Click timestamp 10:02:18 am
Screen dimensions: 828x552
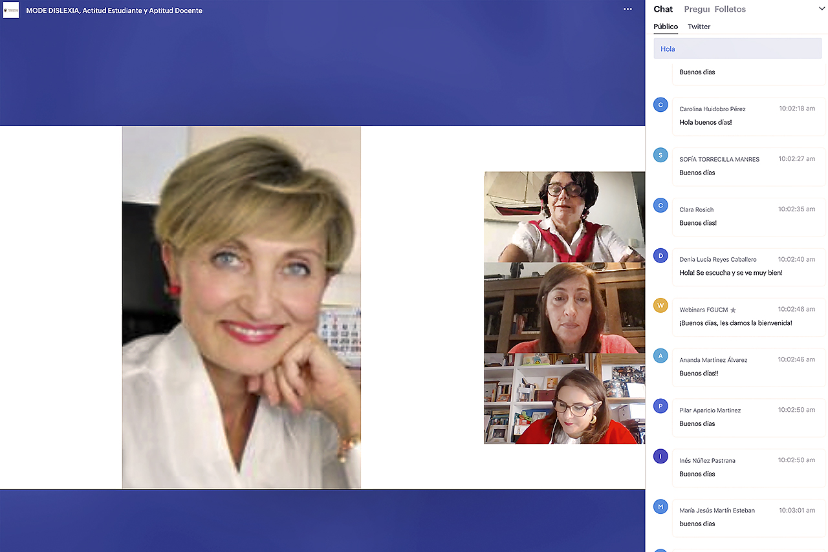tap(797, 109)
